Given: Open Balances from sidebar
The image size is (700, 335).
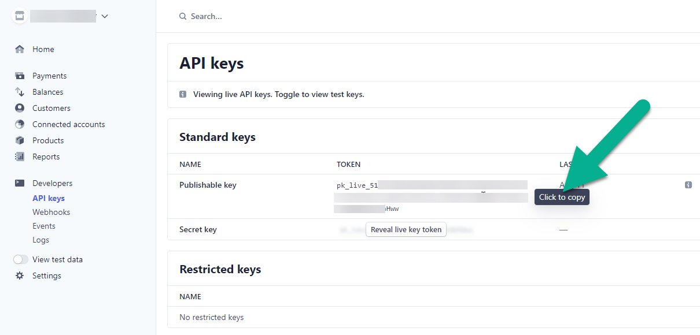Looking at the screenshot, I should coord(48,92).
